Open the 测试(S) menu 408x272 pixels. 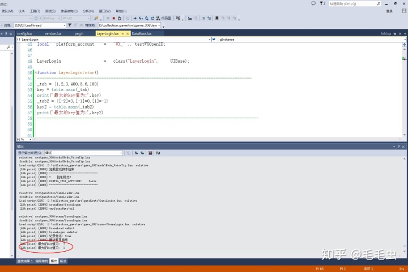[50, 11]
